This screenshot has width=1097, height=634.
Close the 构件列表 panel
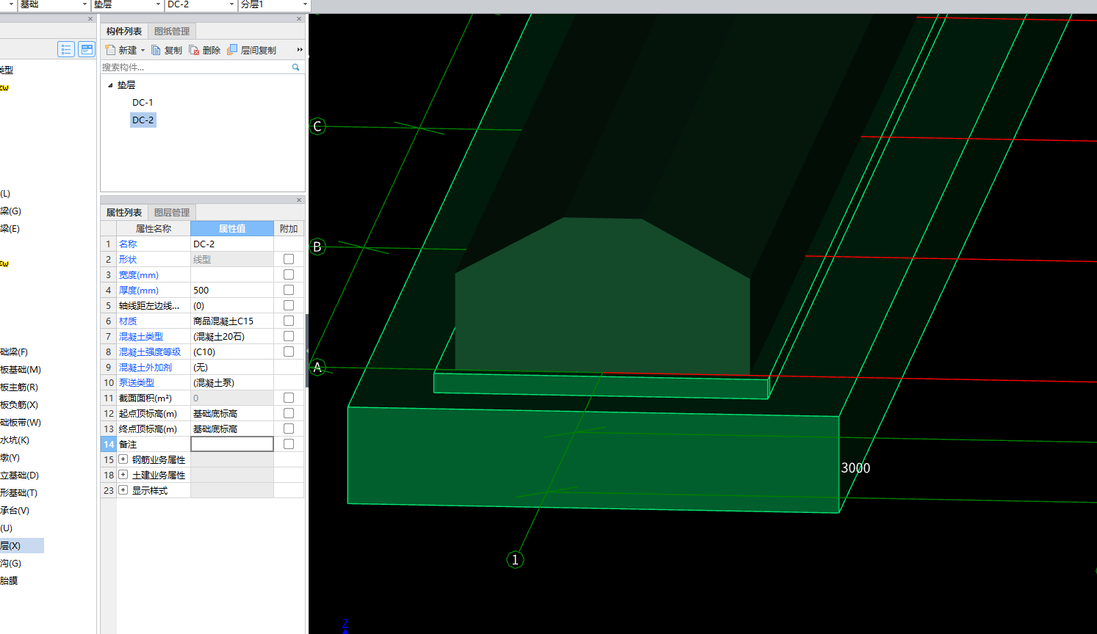299,19
